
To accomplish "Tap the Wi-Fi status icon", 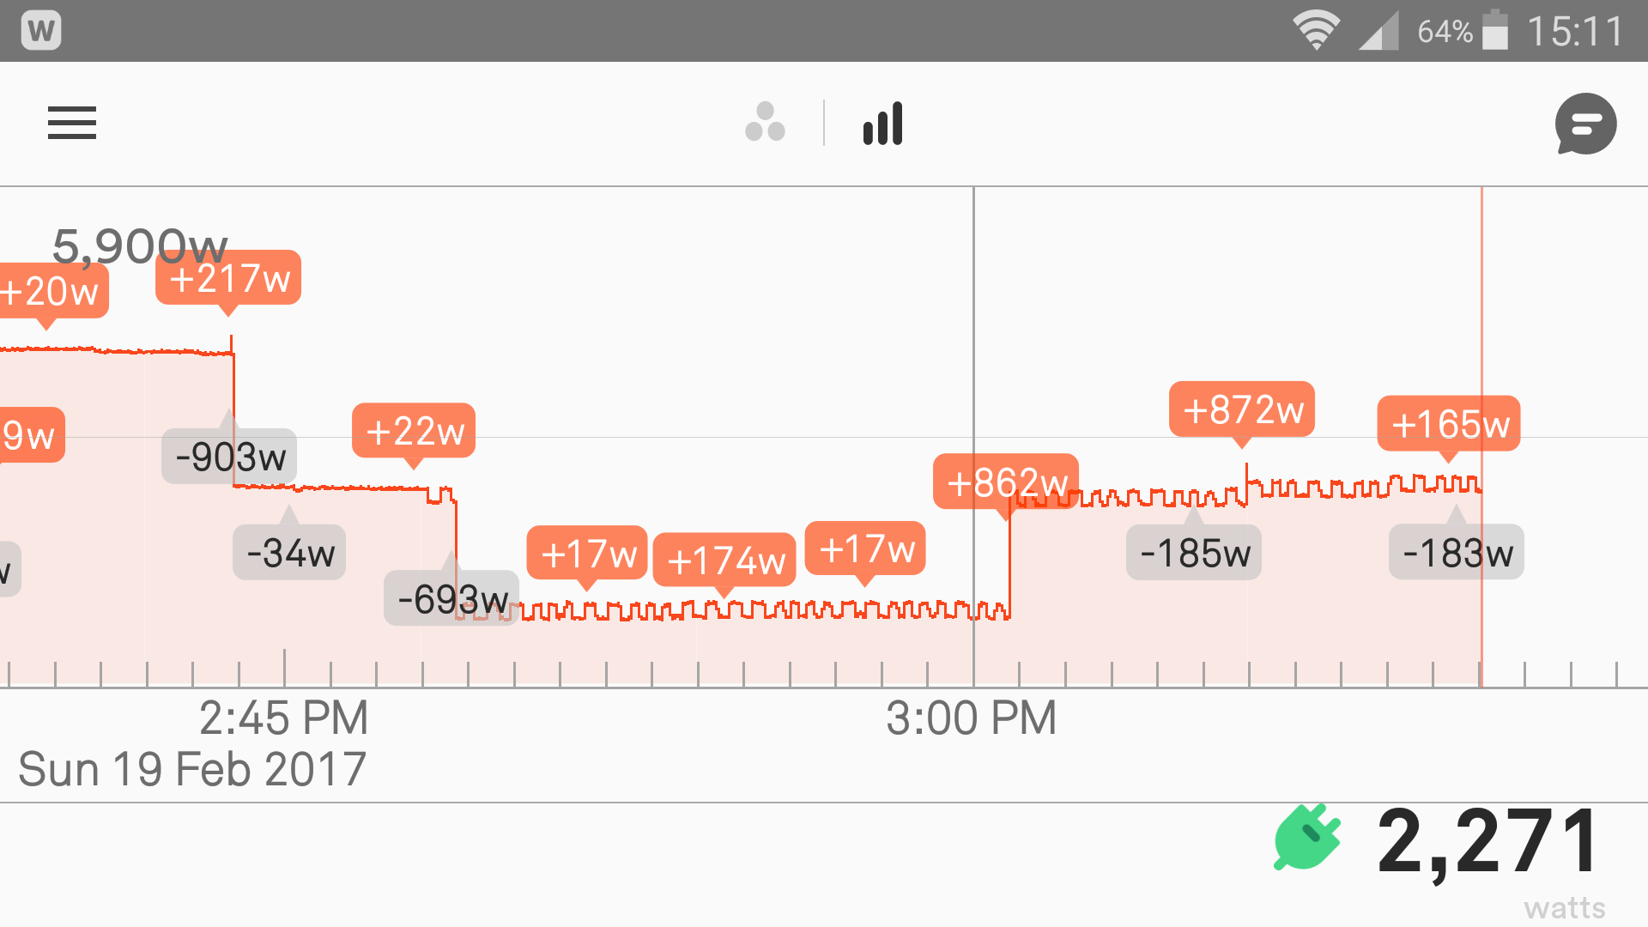I will pos(1316,31).
